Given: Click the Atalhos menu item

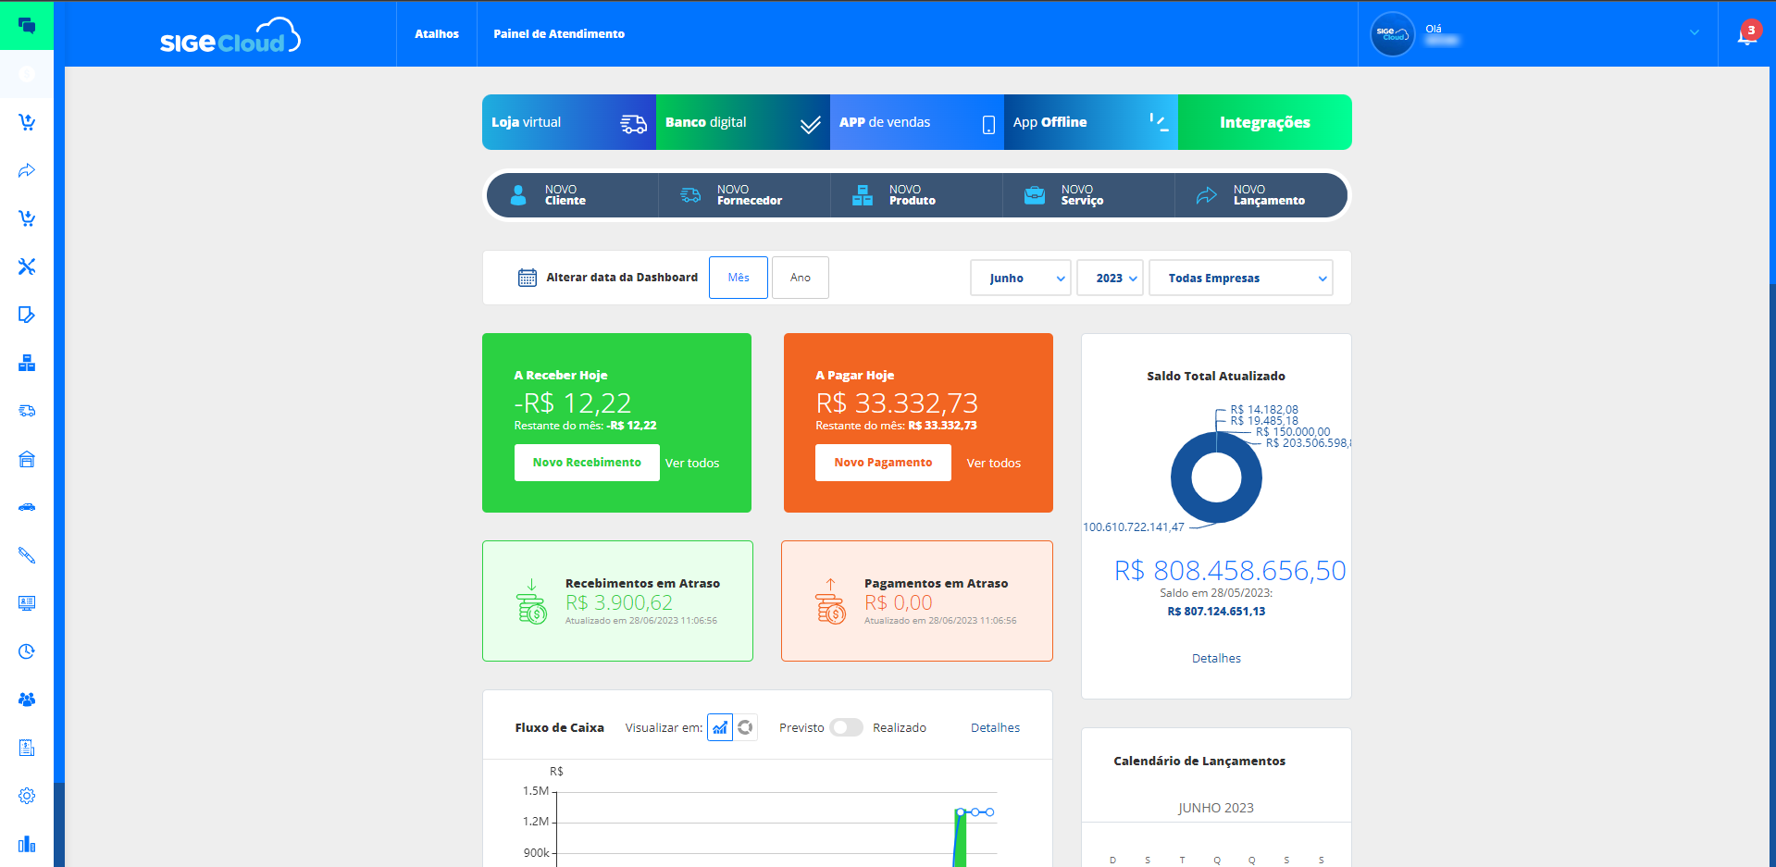Looking at the screenshot, I should pyautogui.click(x=435, y=33).
